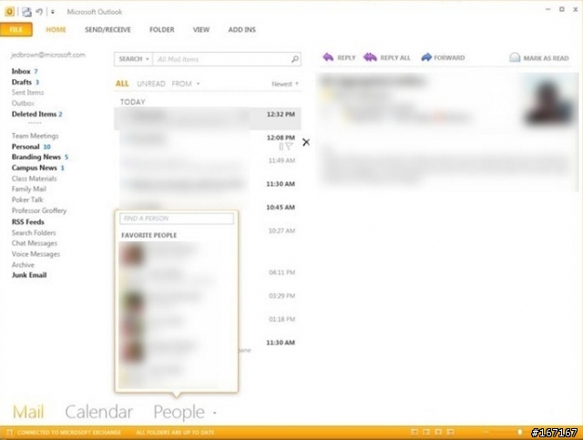This screenshot has width=583, height=440.
Task: Click in the All Mail Items search field
Action: [x=221, y=59]
